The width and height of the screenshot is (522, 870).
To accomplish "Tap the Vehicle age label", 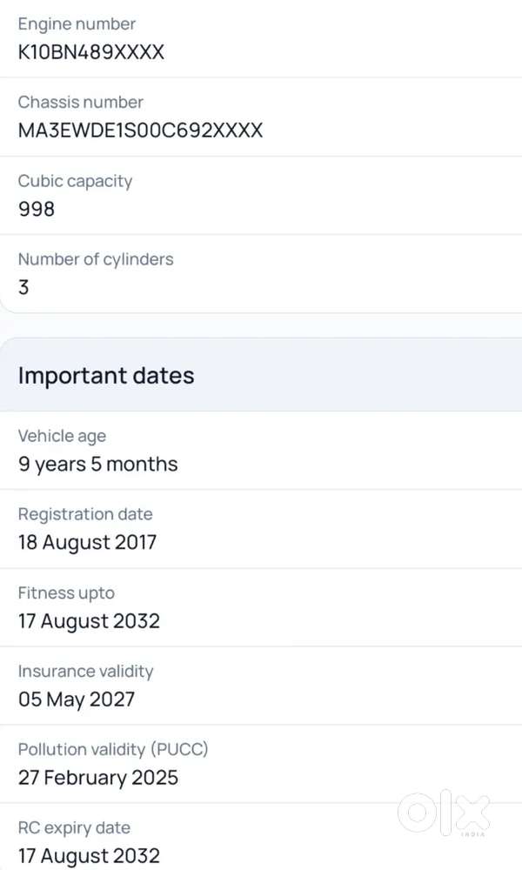I will pos(62,436).
